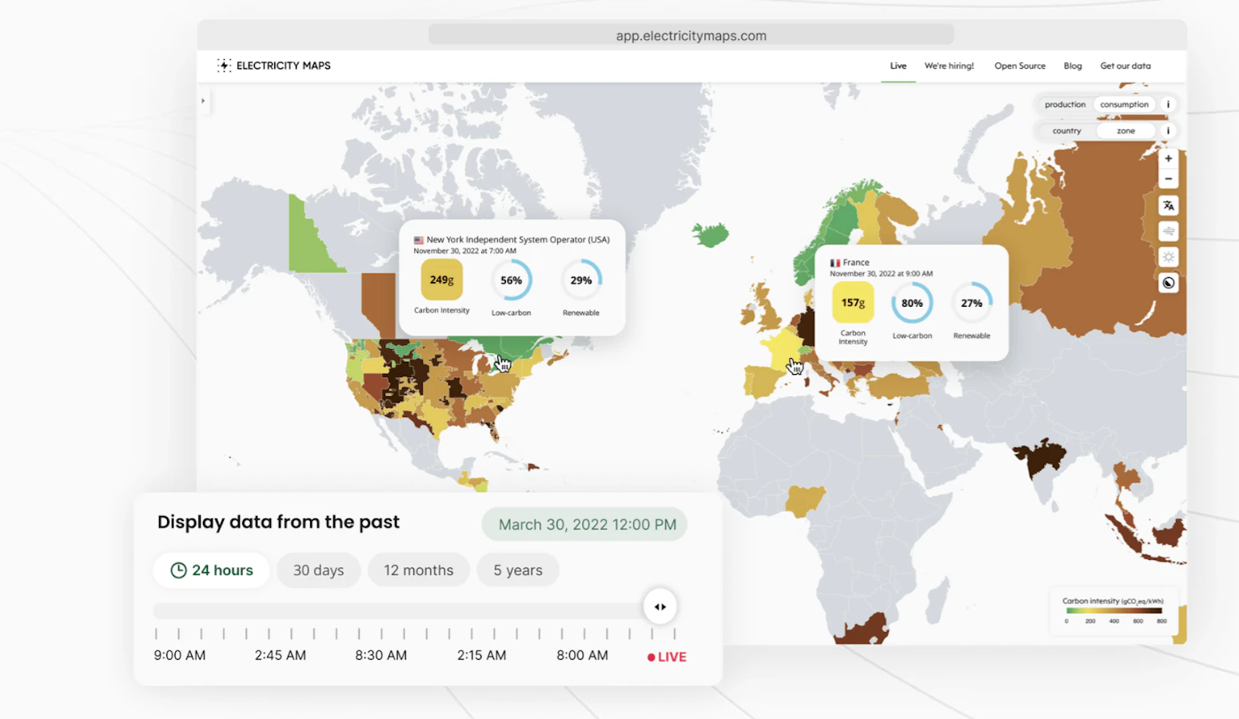Toggle the dark mode icon
Screen dimensions: 1239x719
point(1169,283)
